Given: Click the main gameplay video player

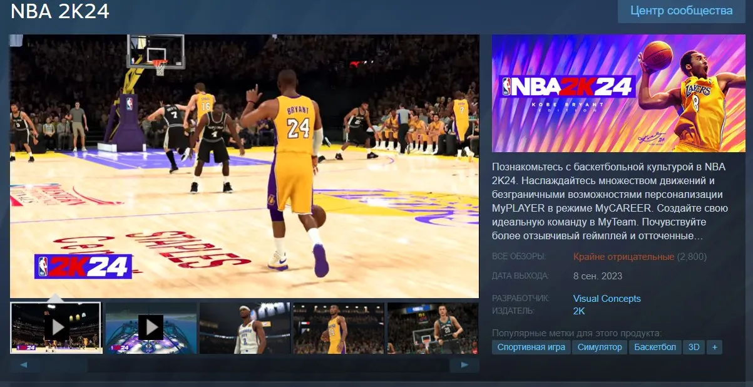Looking at the screenshot, I should [244, 166].
